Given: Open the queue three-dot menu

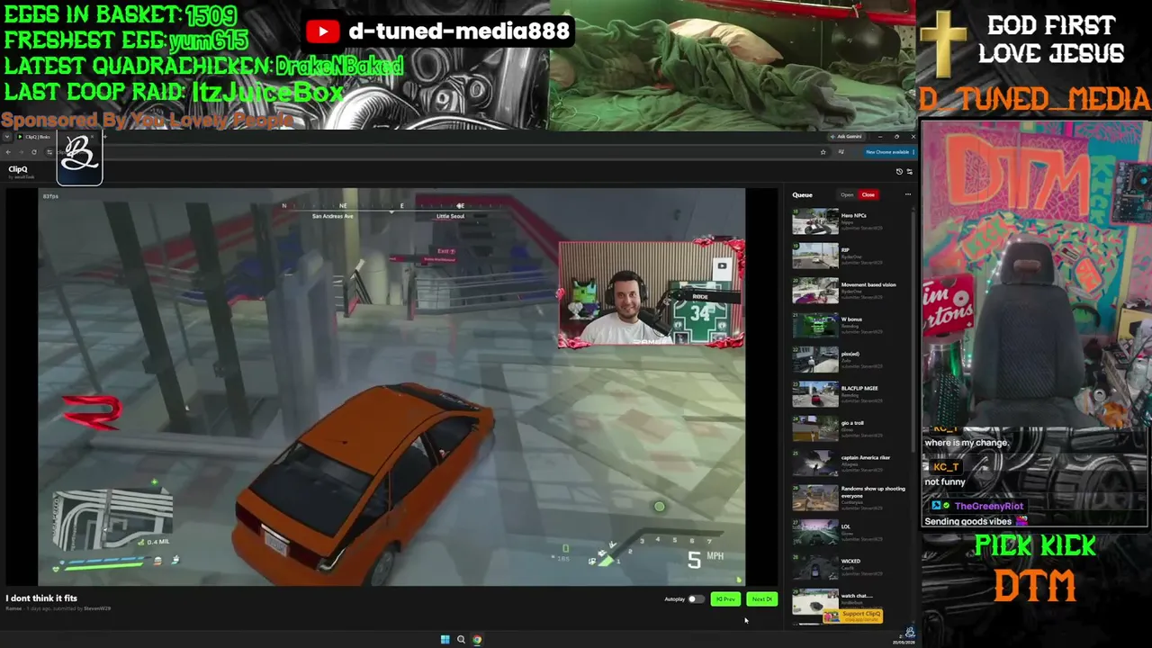Looking at the screenshot, I should (x=907, y=194).
